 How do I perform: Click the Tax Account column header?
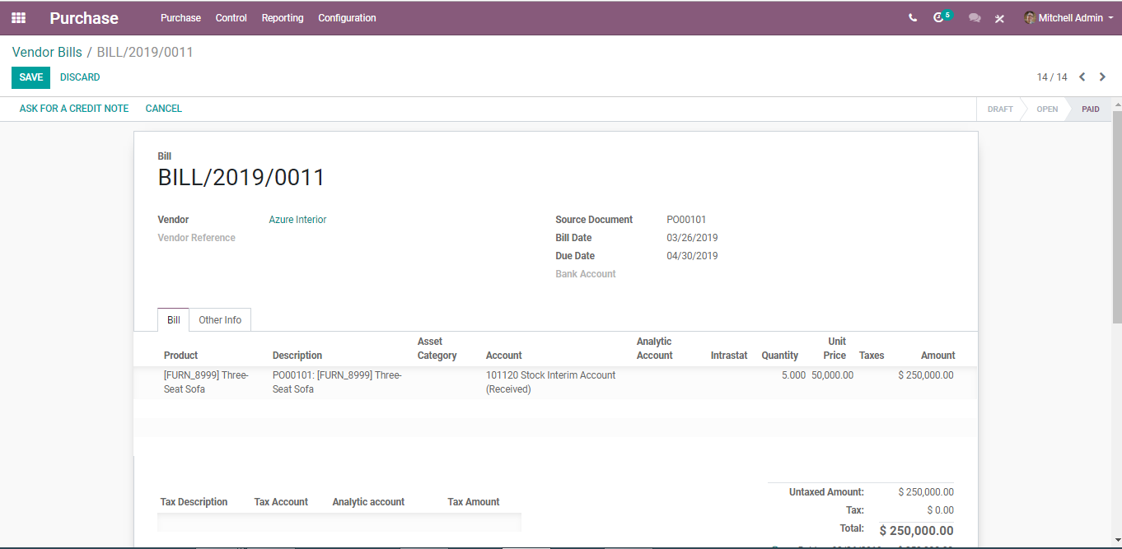point(281,502)
